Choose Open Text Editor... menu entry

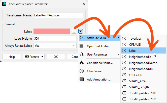99,46
